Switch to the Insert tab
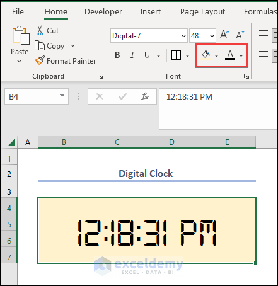The width and height of the screenshot is (278, 286). (x=151, y=12)
